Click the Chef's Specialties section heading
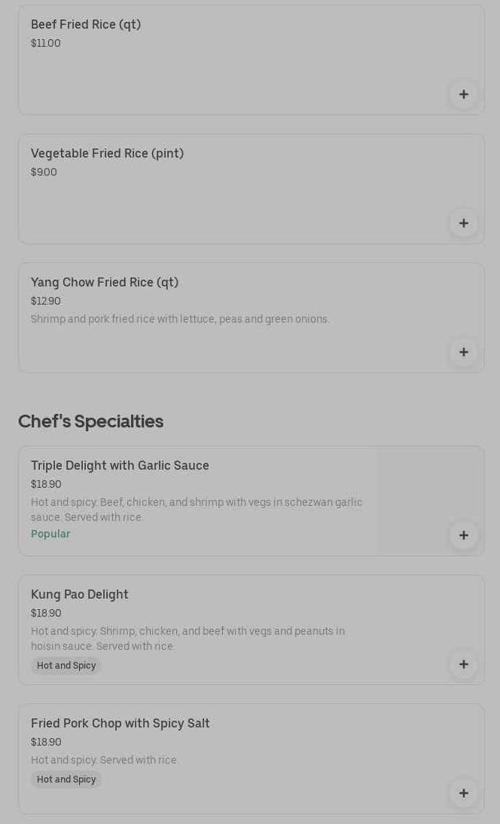This screenshot has width=500, height=824. 90,421
